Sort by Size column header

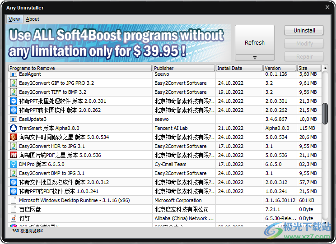click(309, 68)
